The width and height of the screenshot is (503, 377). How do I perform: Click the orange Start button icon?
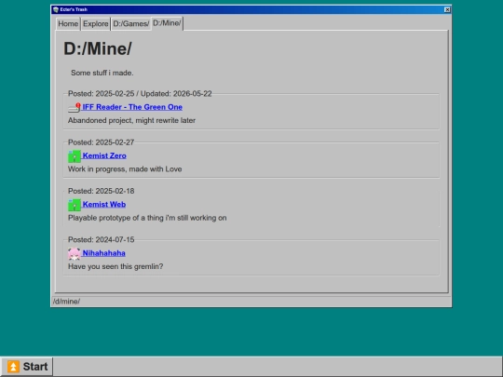pos(13,367)
